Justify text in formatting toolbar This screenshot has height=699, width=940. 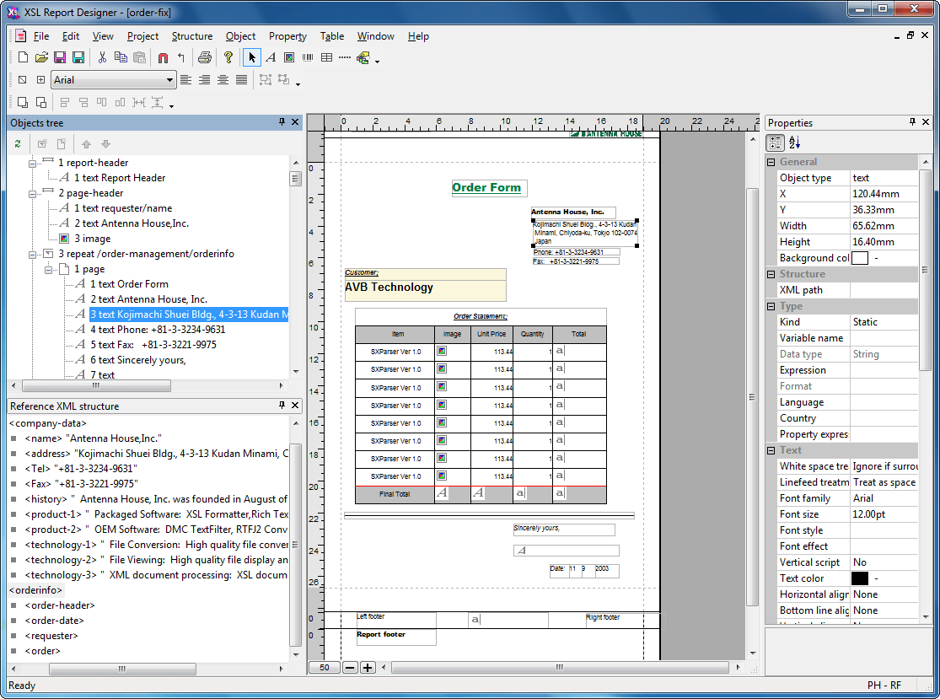coord(242,80)
